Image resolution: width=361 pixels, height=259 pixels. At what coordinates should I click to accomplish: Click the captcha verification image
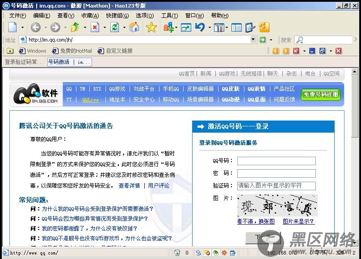click(277, 205)
